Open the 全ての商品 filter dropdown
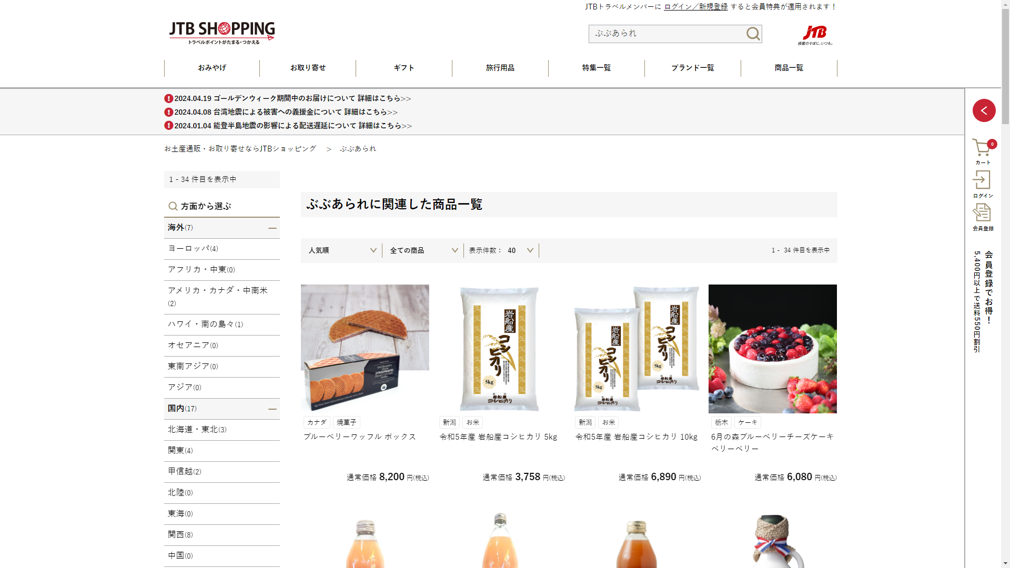 click(x=423, y=250)
